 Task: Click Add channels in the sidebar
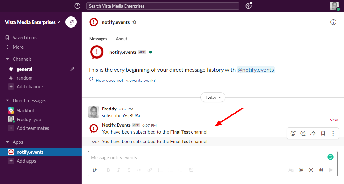(31, 86)
